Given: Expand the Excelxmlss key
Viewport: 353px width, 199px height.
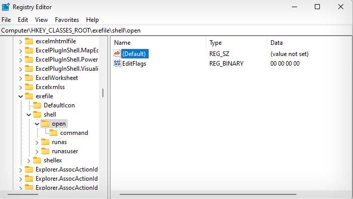Looking at the screenshot, I should click(20, 87).
